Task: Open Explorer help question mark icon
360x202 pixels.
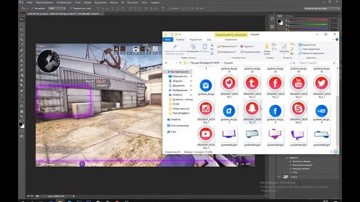Action: pos(337,40)
